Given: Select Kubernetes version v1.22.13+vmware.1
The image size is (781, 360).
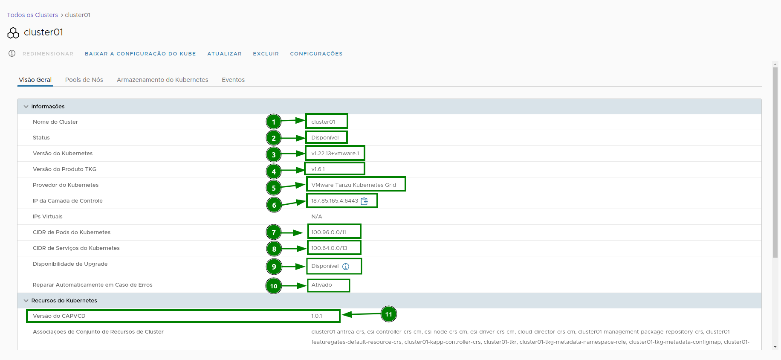Looking at the screenshot, I should coord(335,154).
